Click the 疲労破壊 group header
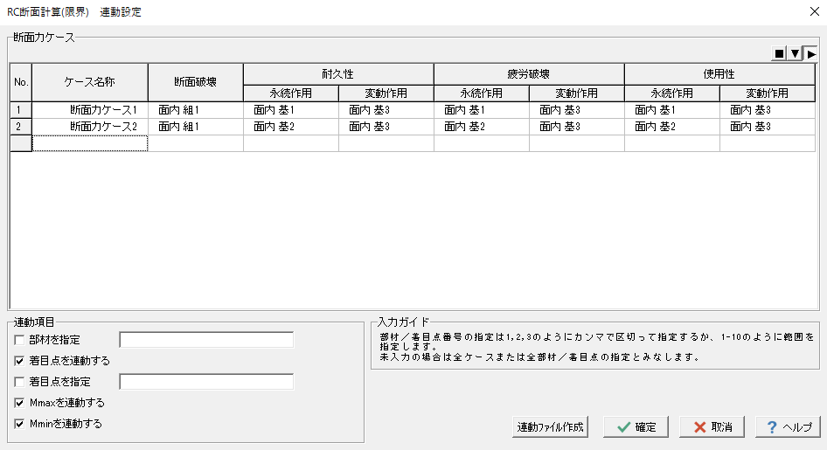The image size is (827, 450). [x=529, y=74]
